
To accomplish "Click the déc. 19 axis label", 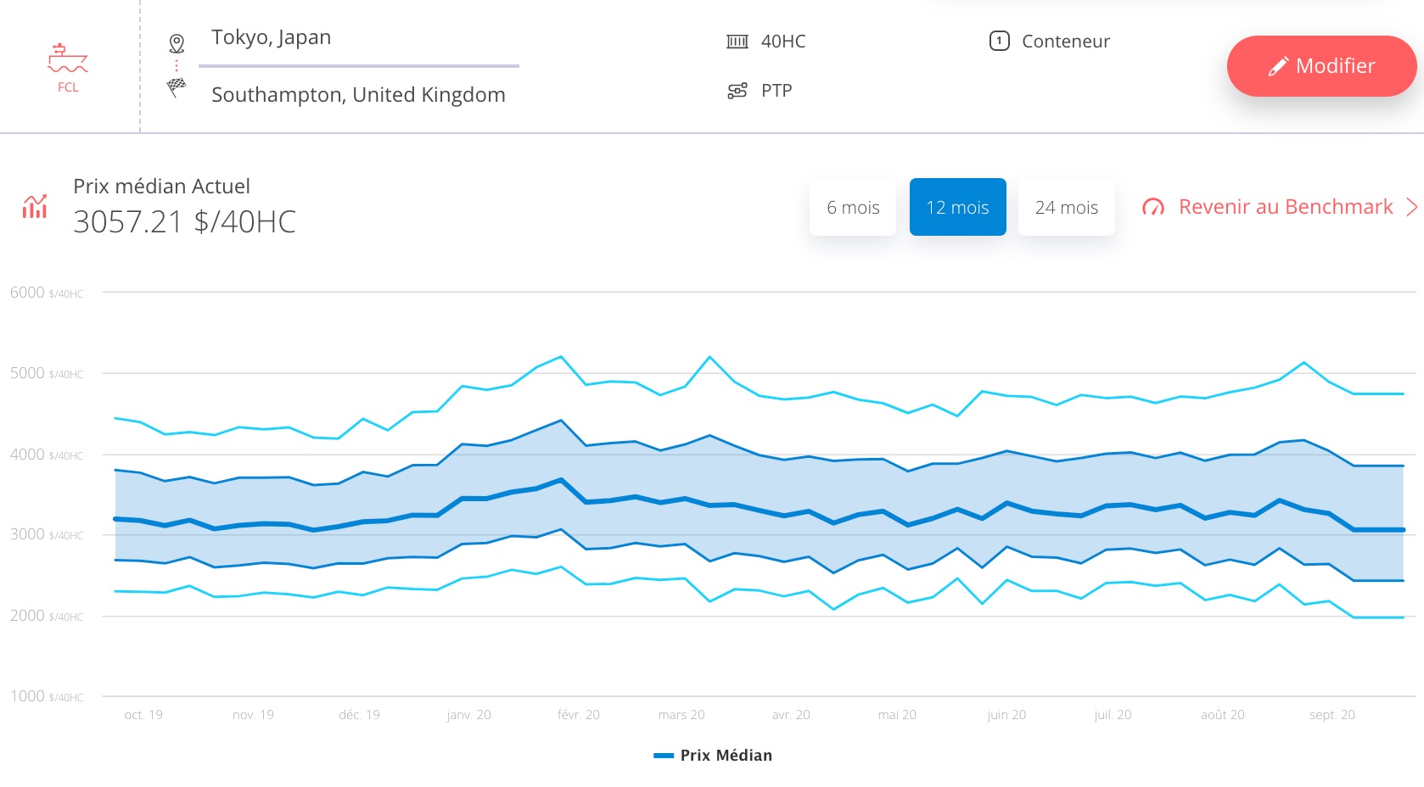I will [x=360, y=715].
